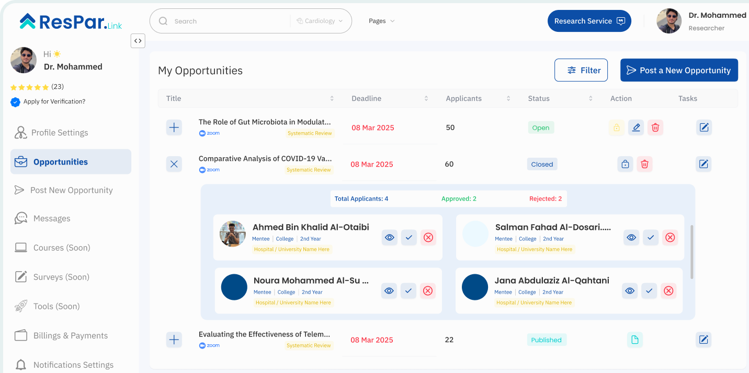Open tasks for the Telemedicine opportunity
Image resolution: width=749 pixels, height=373 pixels.
(703, 340)
